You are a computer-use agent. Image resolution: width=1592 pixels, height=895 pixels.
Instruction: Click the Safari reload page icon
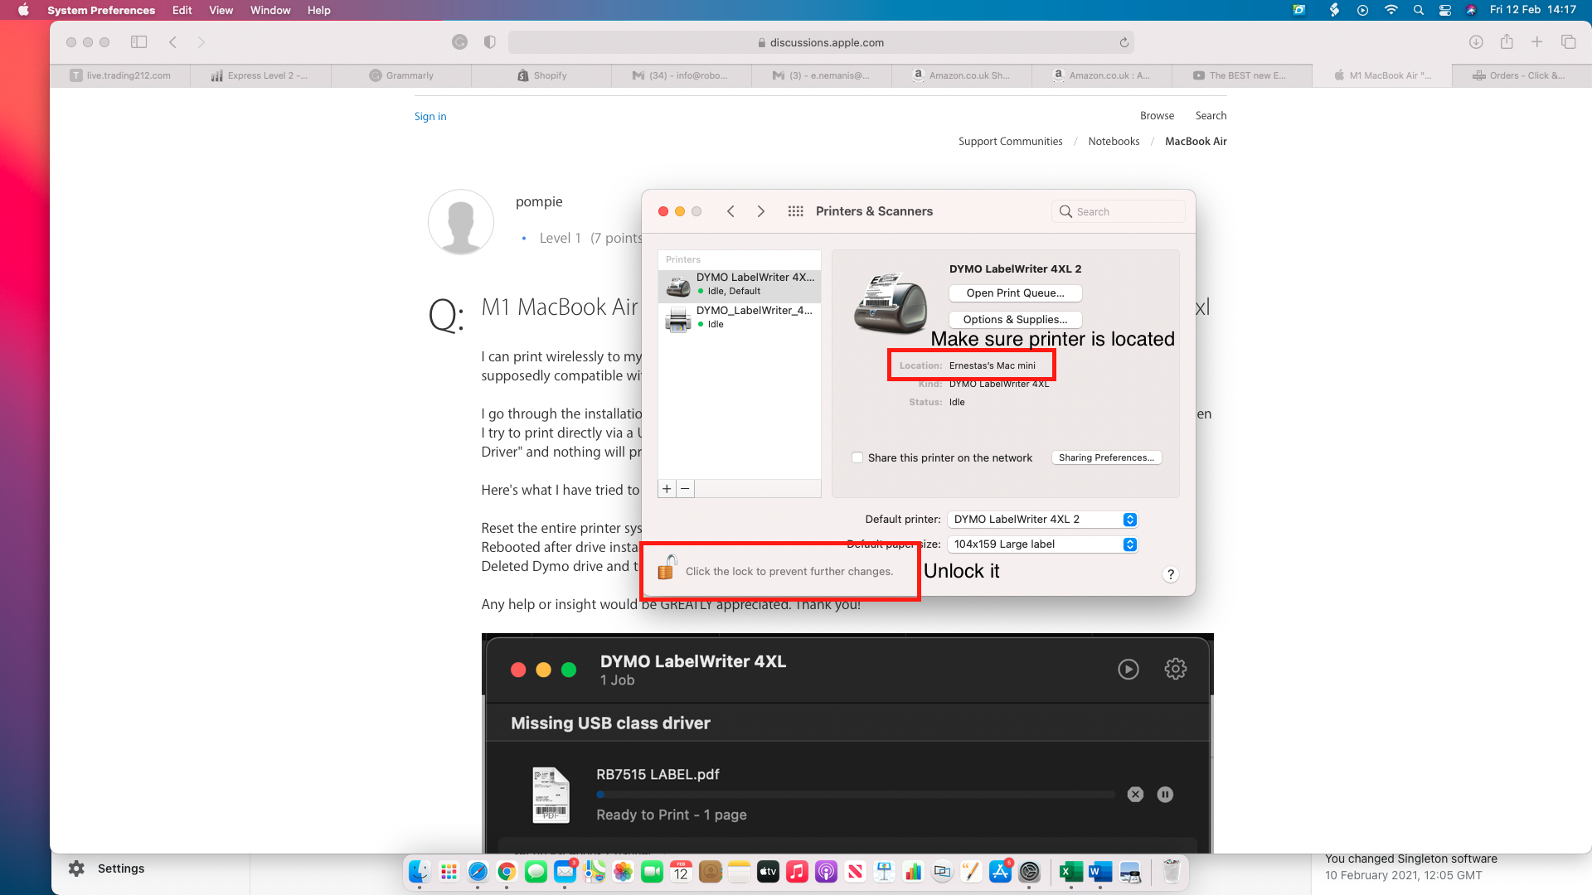[1124, 42]
